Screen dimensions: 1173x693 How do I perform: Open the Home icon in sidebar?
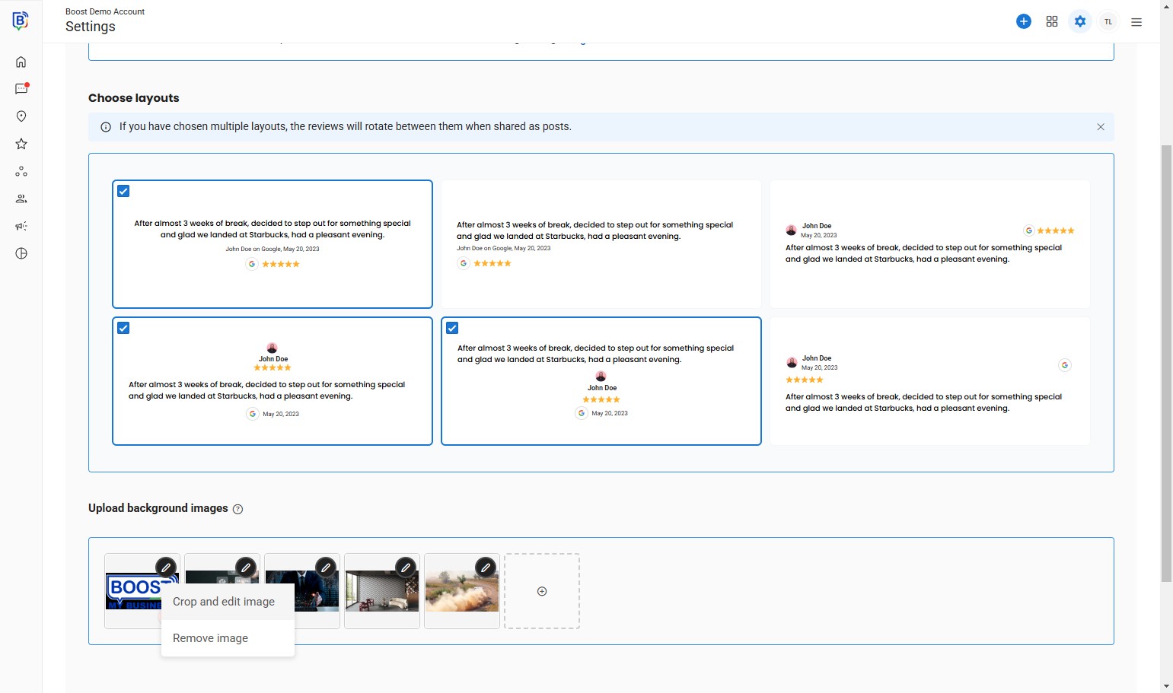tap(21, 62)
